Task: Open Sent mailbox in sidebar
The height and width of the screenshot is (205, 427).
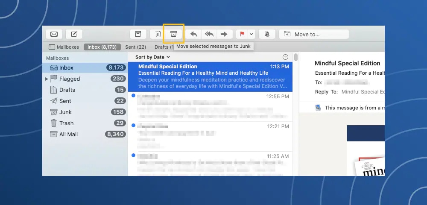Action: coord(85,101)
